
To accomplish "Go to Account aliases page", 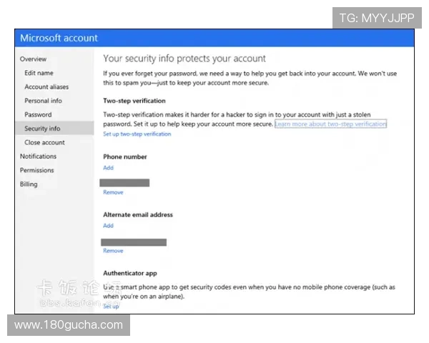I will (x=46, y=87).
